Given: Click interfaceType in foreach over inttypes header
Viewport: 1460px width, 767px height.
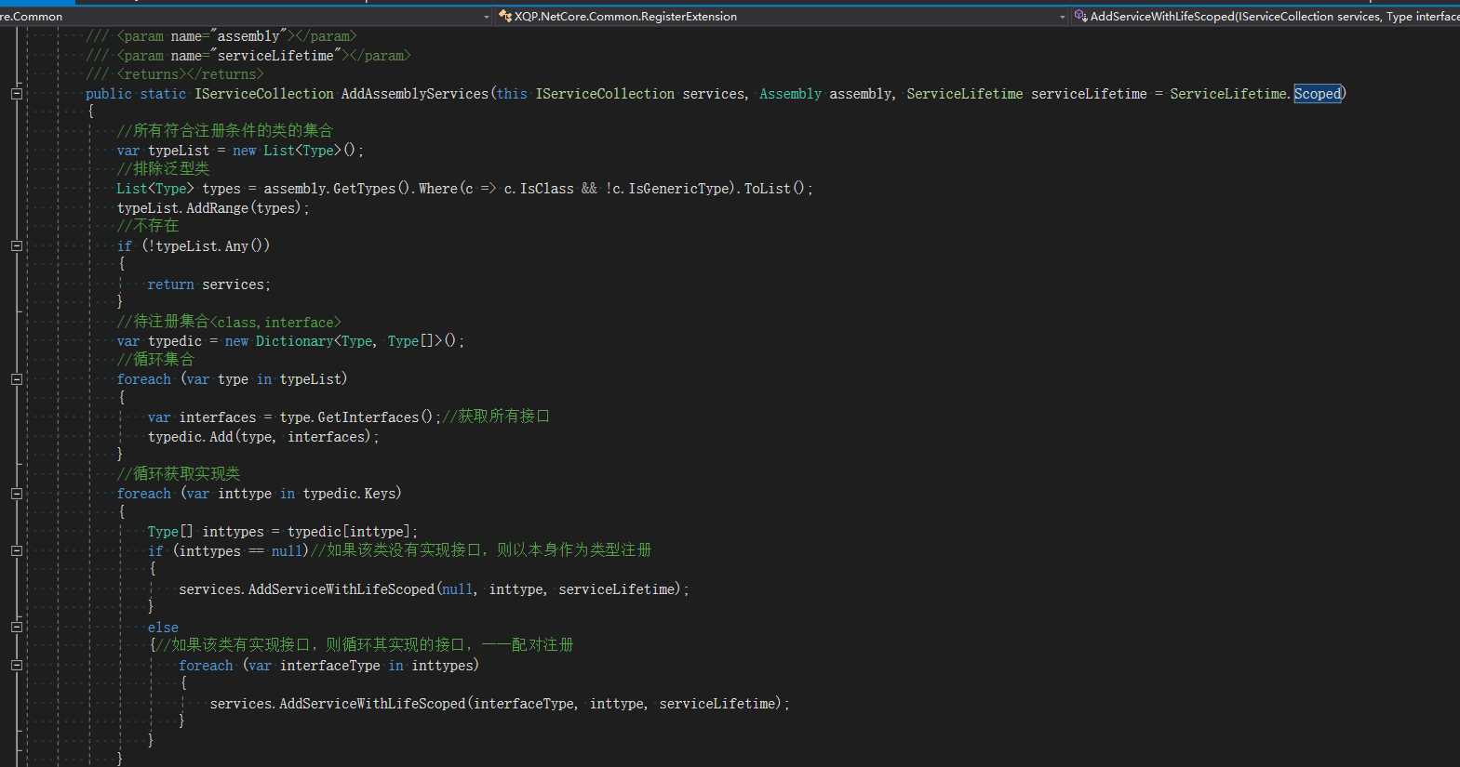Looking at the screenshot, I should pyautogui.click(x=329, y=666).
